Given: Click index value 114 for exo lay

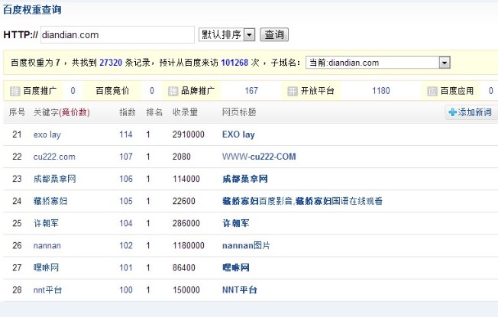Looking at the screenshot, I should 126,134.
